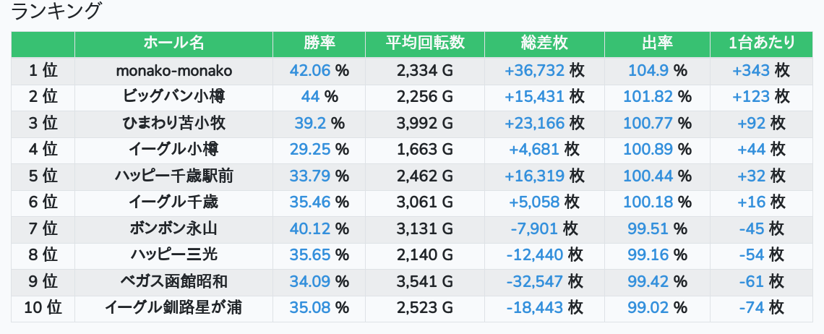This screenshot has width=824, height=334.
Task: Click the 勝率 column header
Action: pos(319,43)
